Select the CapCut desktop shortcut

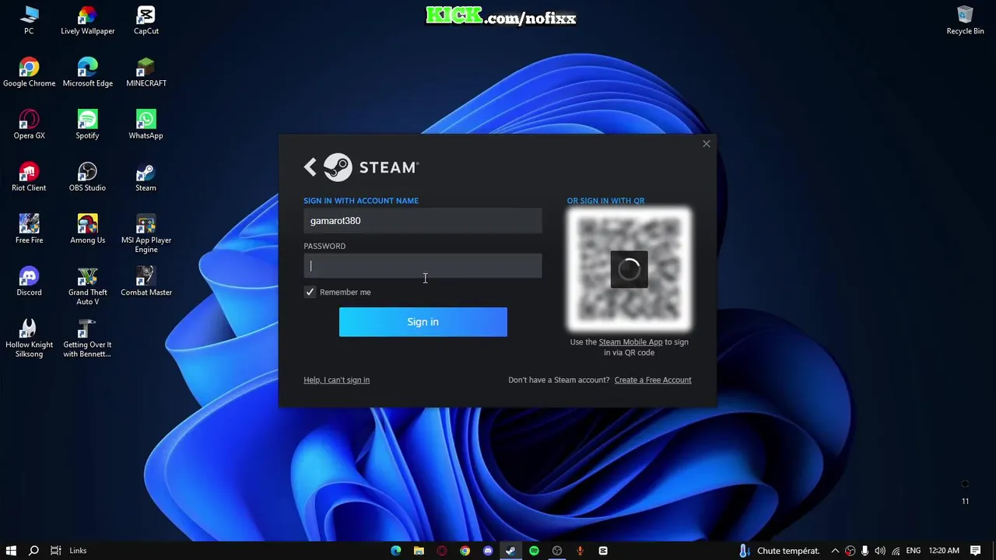[x=146, y=20]
